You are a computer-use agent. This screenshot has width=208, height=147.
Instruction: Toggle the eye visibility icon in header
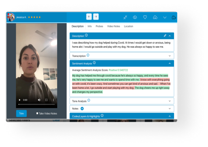coord(135,17)
